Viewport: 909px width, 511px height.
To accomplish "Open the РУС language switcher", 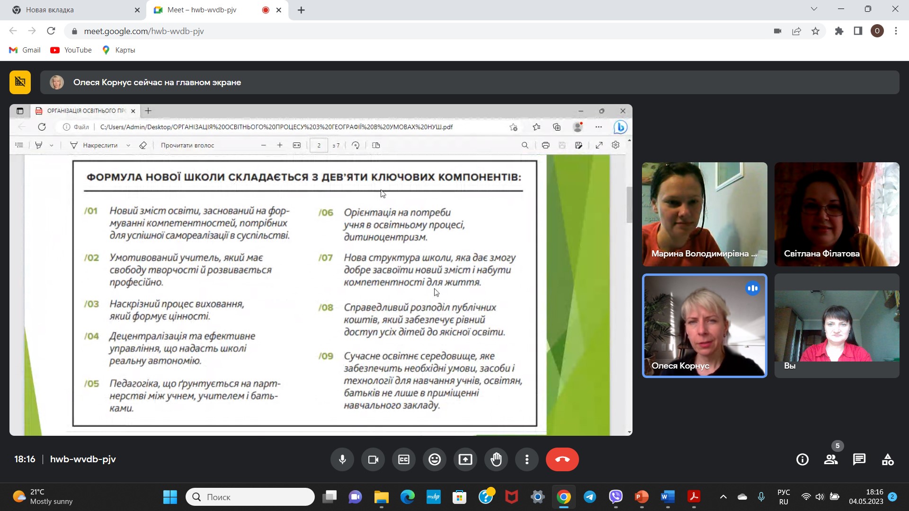I will pos(784,497).
